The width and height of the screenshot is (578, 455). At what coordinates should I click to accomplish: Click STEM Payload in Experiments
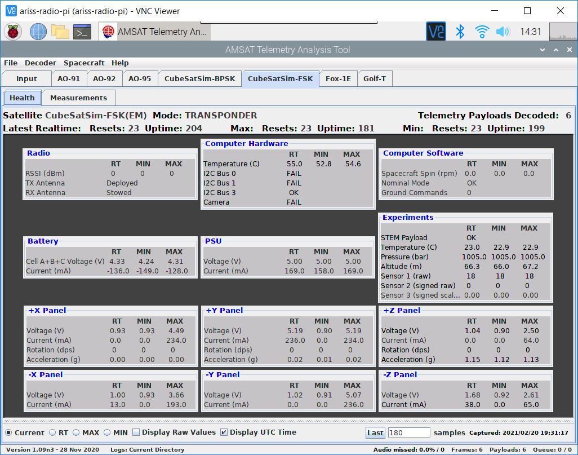[x=404, y=237]
